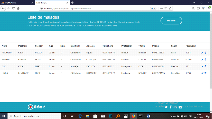Open Firefox hamburger menu
Viewport: 212px width, 119px height.
click(x=209, y=8)
